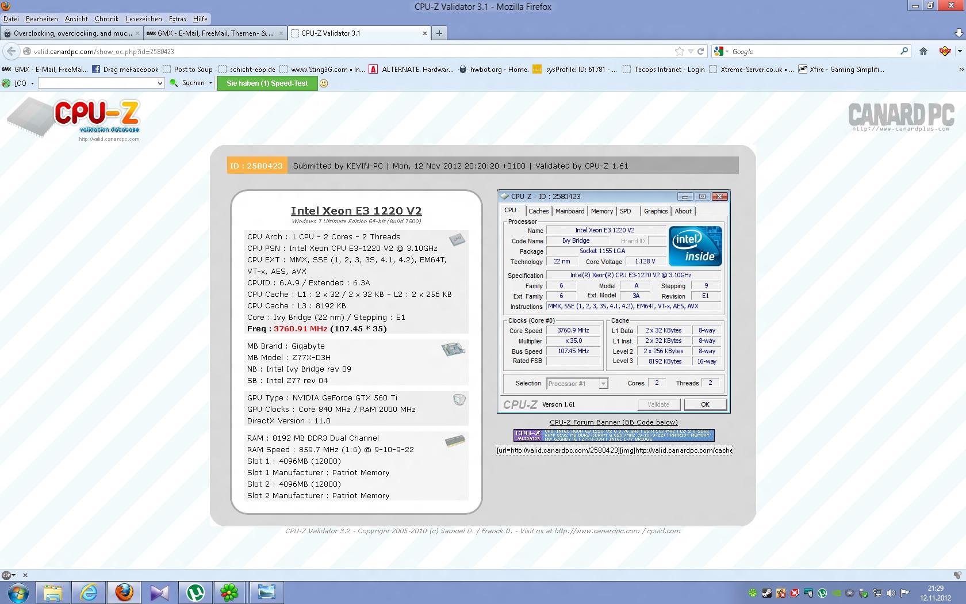Open a new tab with plus button
The image size is (966, 604).
point(439,33)
